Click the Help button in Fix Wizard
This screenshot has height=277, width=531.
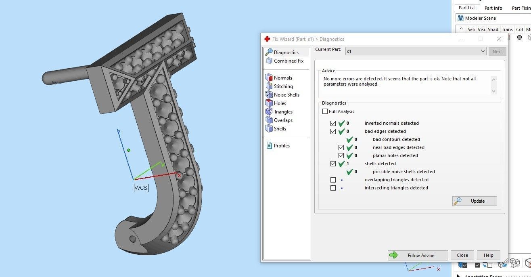coord(489,255)
